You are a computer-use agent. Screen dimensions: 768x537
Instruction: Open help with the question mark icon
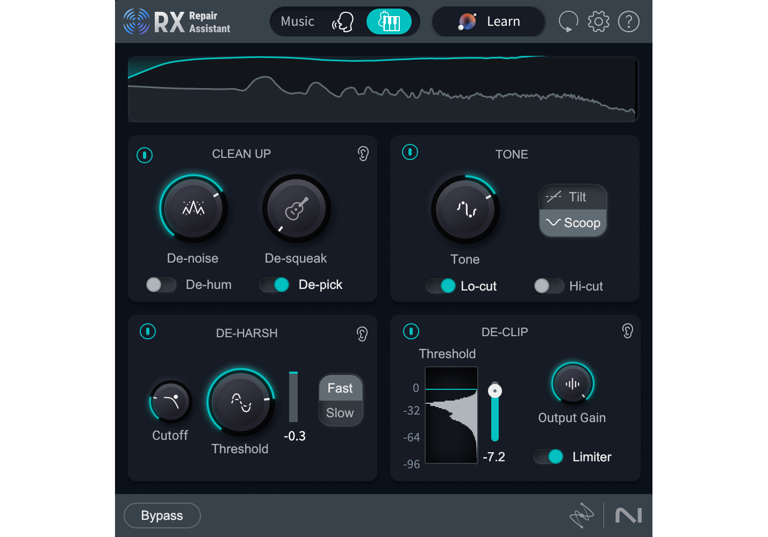(628, 21)
